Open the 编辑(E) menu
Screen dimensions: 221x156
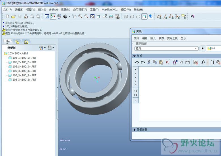tap(19, 10)
